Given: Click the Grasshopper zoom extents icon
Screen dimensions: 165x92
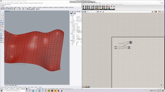Looking at the screenshot, I should click(98, 12).
